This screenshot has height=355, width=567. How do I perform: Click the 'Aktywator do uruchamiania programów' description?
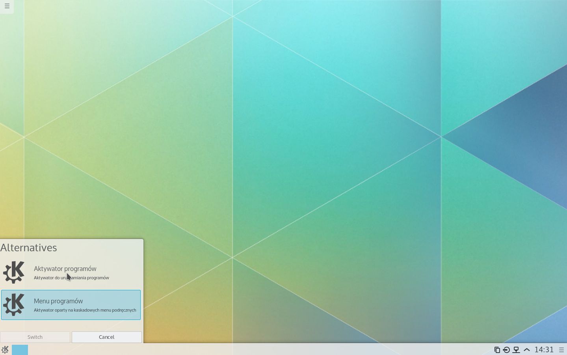[x=71, y=278]
